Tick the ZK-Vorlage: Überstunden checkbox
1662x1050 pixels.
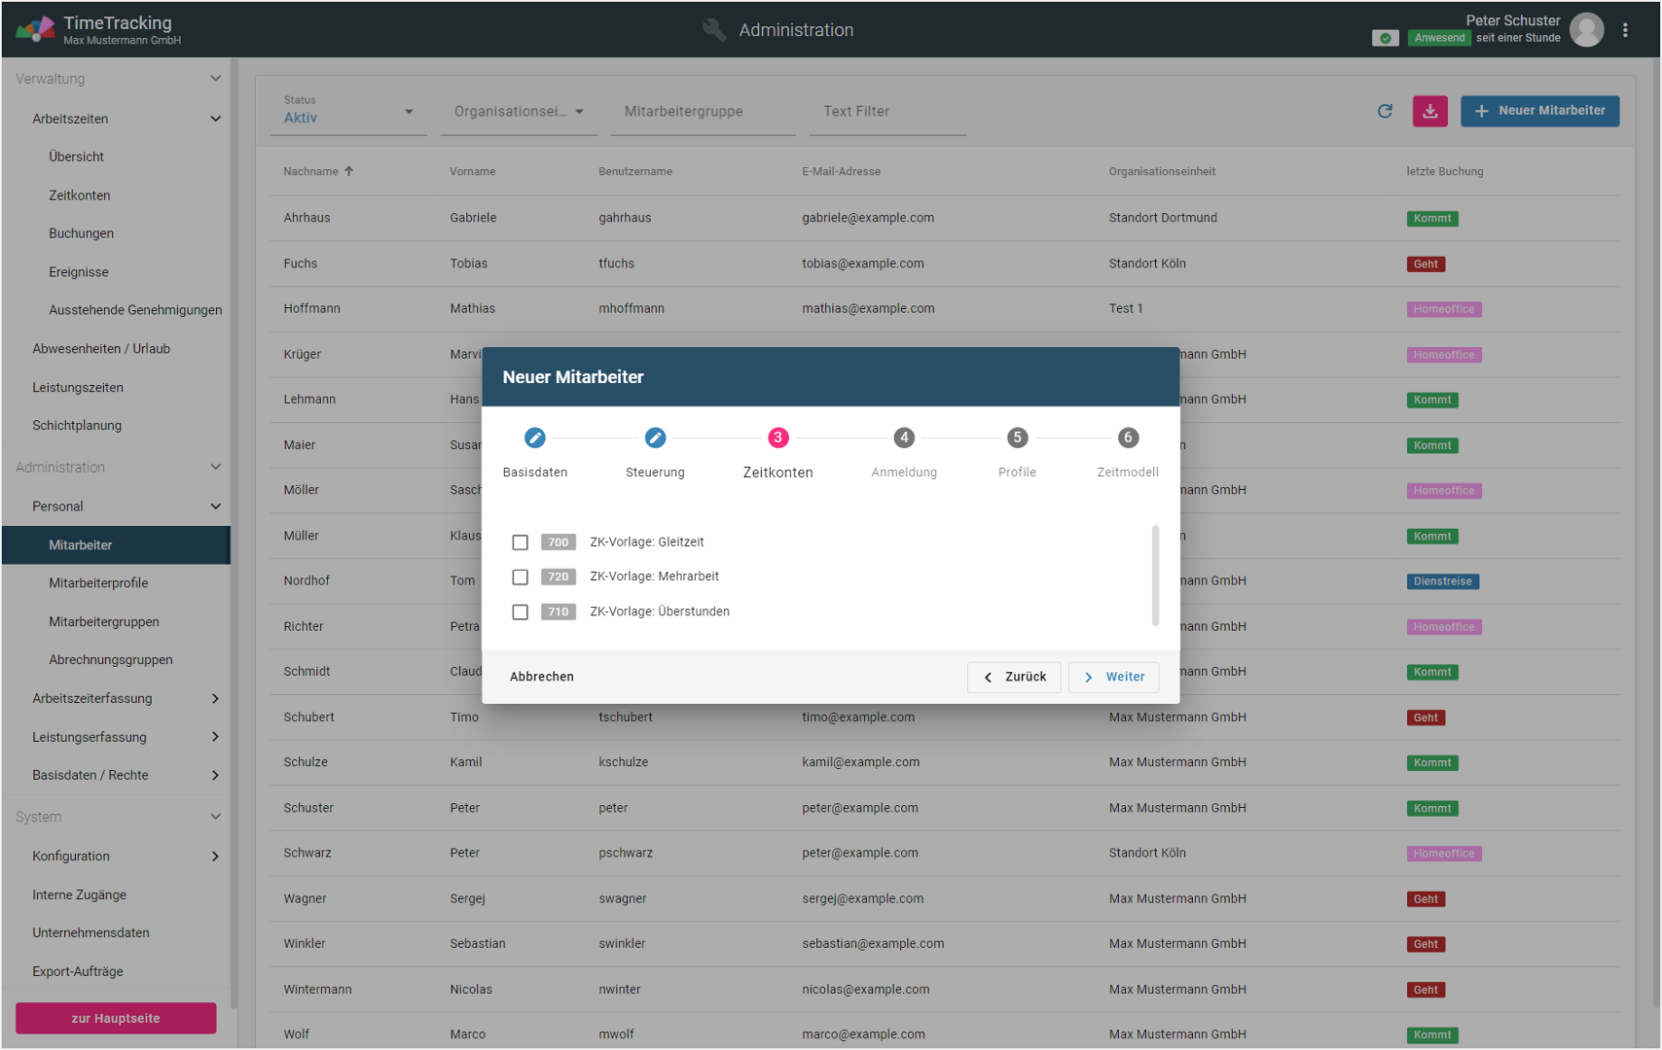point(521,612)
